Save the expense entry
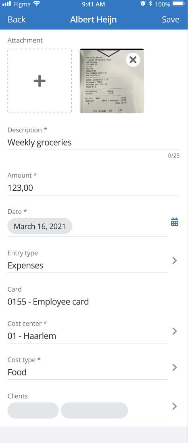 [171, 19]
